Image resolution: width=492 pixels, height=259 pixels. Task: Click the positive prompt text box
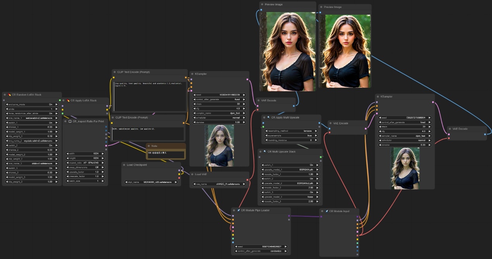(149, 95)
